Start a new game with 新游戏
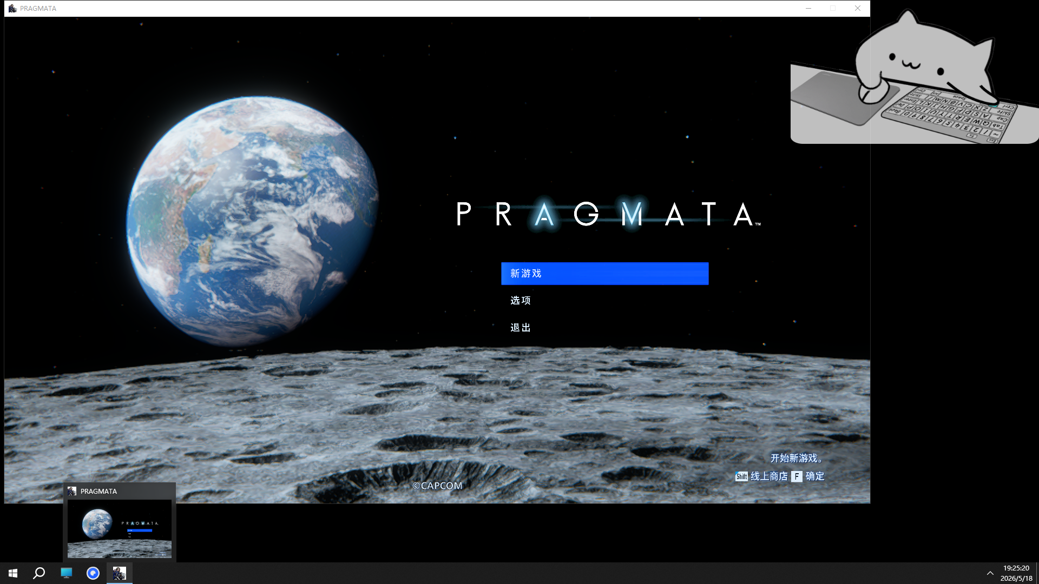The image size is (1039, 584). [604, 274]
